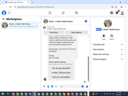Search in conversation magnifier icon
Screen dimensions: 128x96
[112, 36]
